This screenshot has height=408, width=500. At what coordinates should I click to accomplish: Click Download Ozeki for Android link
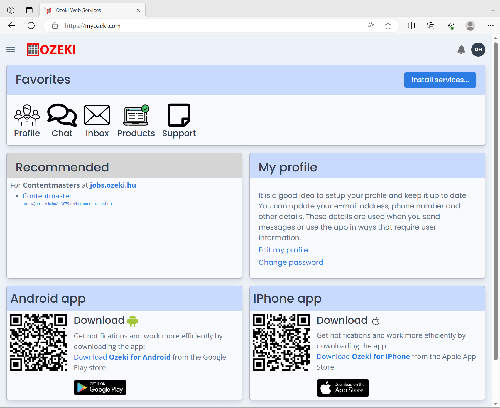click(122, 357)
